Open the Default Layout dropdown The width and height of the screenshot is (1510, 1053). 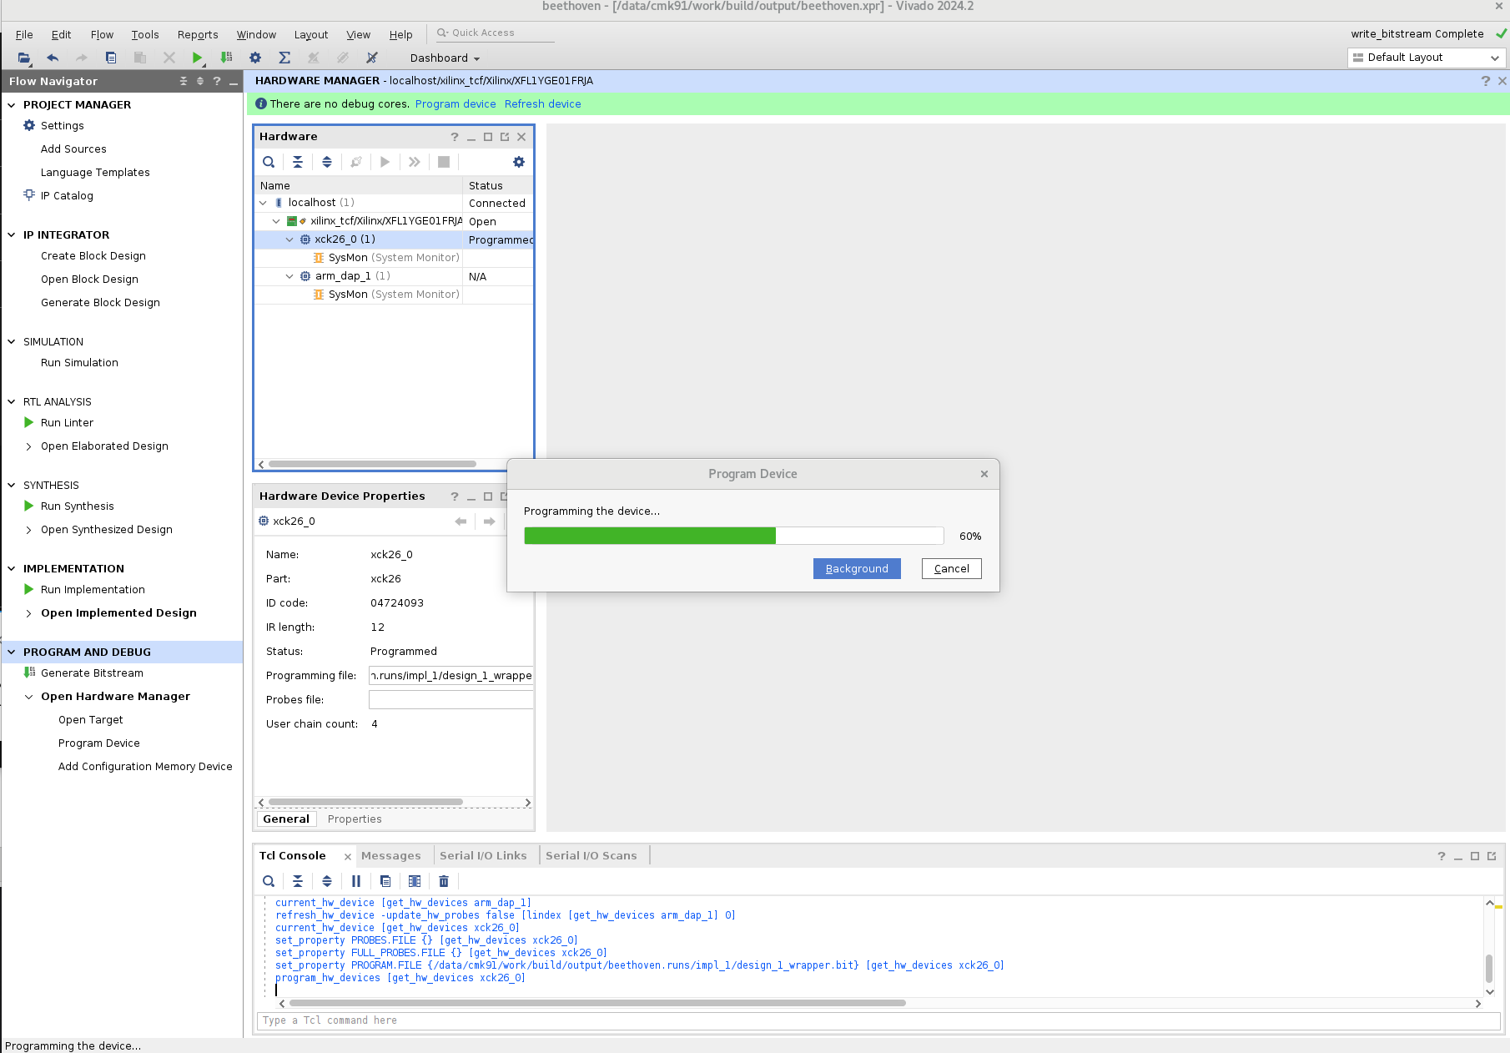(x=1427, y=58)
